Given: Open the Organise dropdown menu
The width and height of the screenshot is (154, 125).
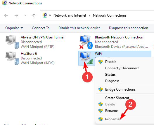Looking at the screenshot, I should coord(14,28).
